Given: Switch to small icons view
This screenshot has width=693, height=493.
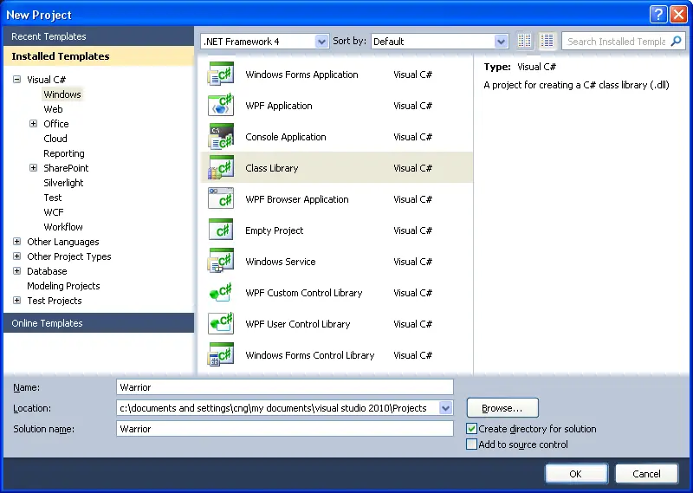Looking at the screenshot, I should 525,41.
